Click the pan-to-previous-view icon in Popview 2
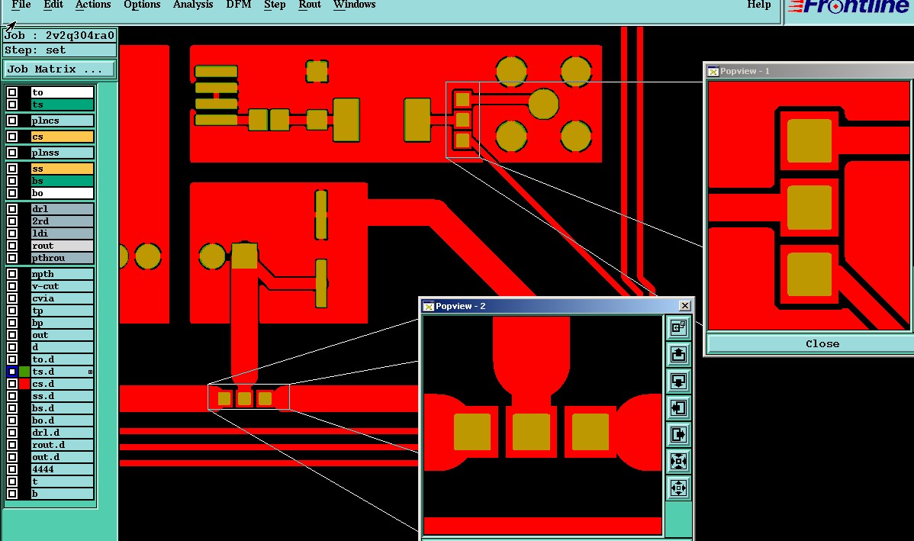This screenshot has height=541, width=914. pos(678,327)
